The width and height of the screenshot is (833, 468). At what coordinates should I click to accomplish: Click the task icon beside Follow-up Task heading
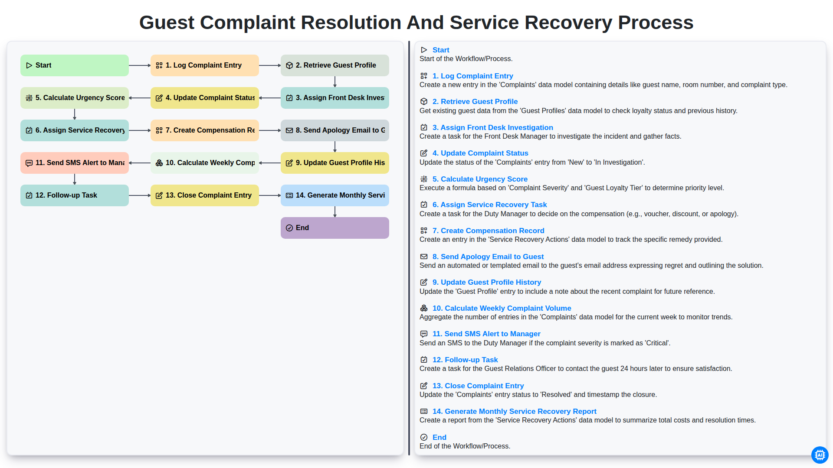pos(424,360)
